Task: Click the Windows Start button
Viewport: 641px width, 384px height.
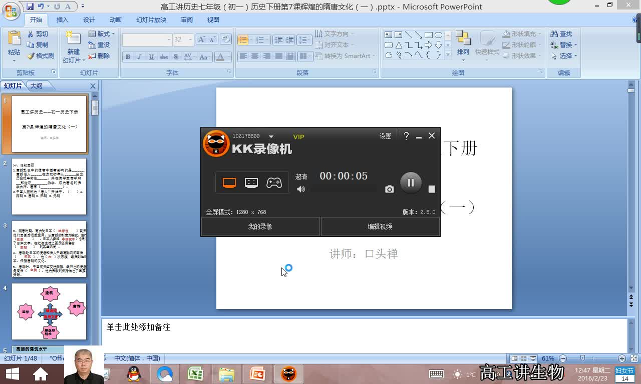Action: [x=12, y=374]
